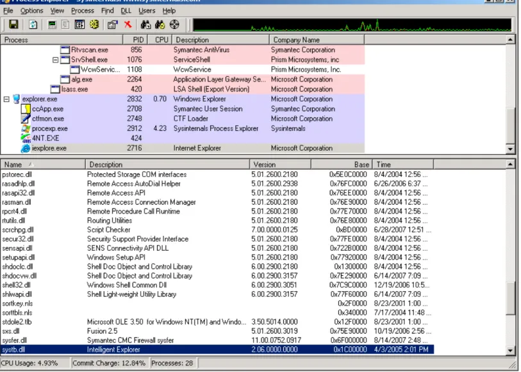Open the Users menu
The image size is (521, 372).
click(147, 11)
